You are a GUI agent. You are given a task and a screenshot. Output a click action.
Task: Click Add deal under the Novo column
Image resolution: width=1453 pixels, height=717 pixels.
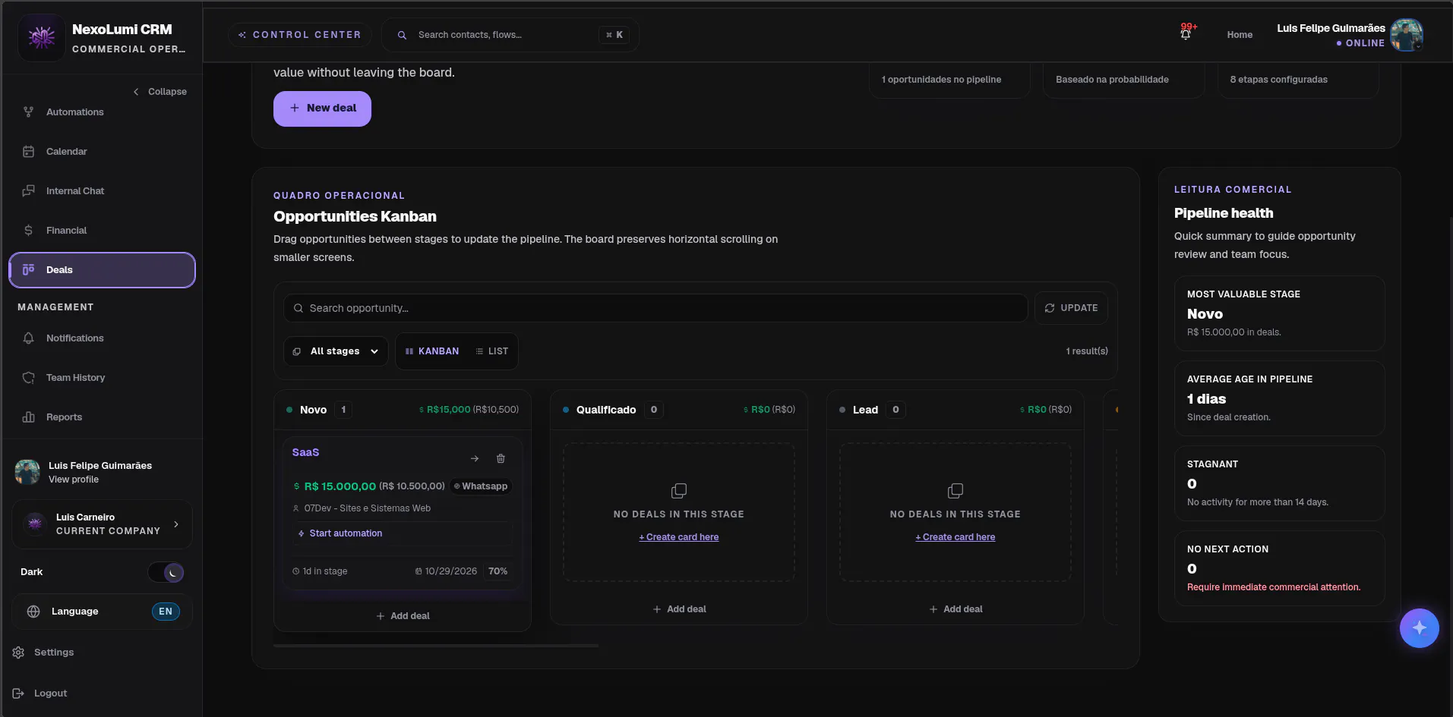tap(403, 616)
